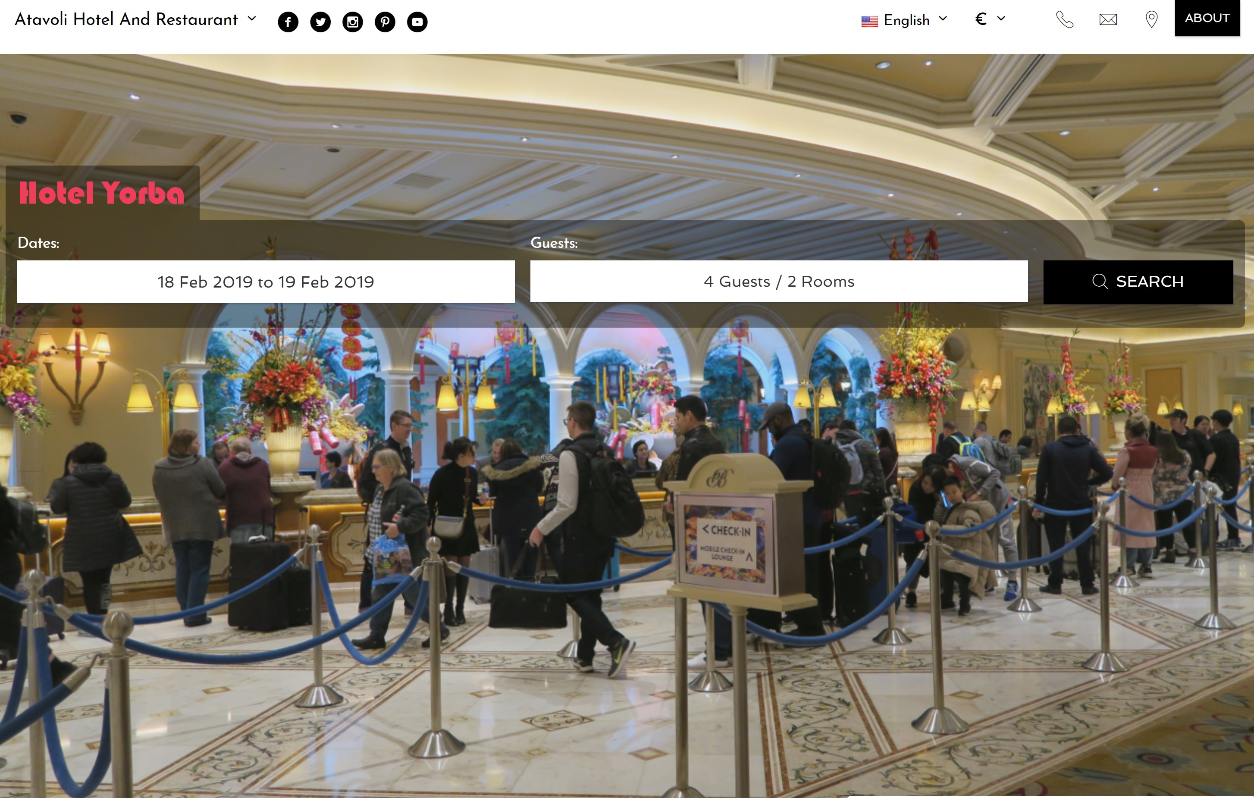
Task: Click the email contact icon
Action: 1108,20
